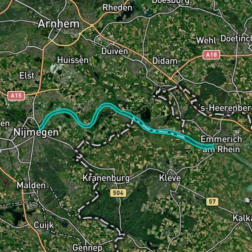Select the Nijmegen city label
The image size is (252, 252).
pyautogui.click(x=36, y=133)
